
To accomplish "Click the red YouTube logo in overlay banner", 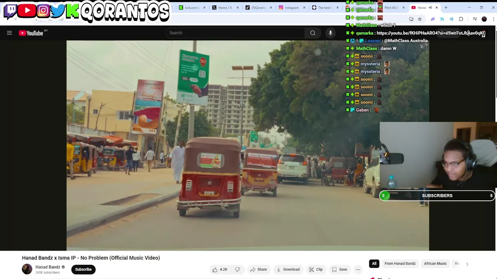I will pyautogui.click(x=27, y=10).
